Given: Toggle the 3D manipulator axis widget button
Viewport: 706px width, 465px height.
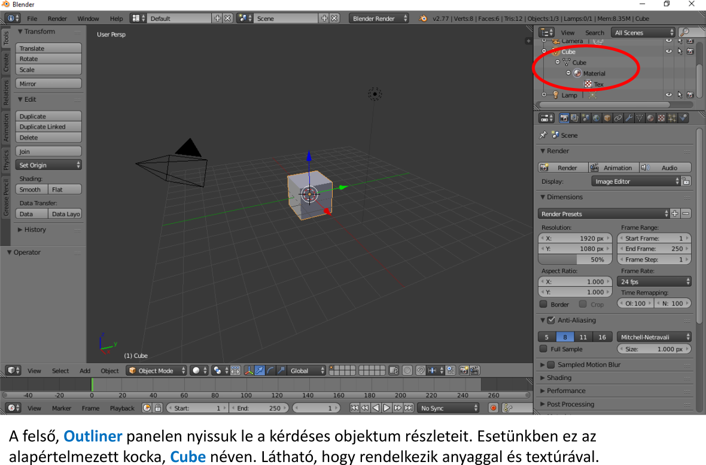Looking at the screenshot, I should pyautogui.click(x=248, y=370).
